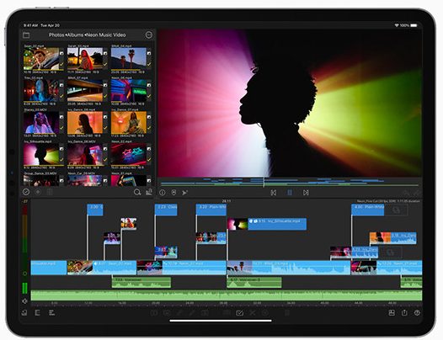Image resolution: width=443 pixels, height=340 pixels.
Task: Tap the arrow icon right of the marker icon
Action: click(184, 193)
